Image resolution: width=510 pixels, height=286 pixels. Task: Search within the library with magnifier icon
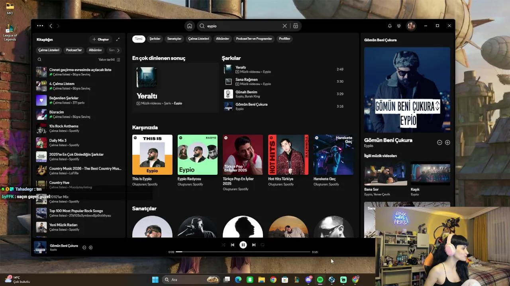[x=39, y=60]
